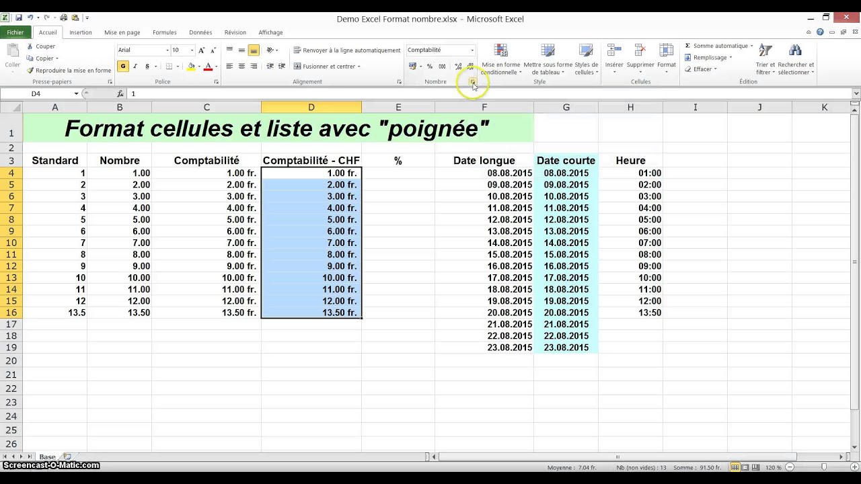The width and height of the screenshot is (861, 484).
Task: Click the Supprimer cells icon
Action: coord(640,51)
